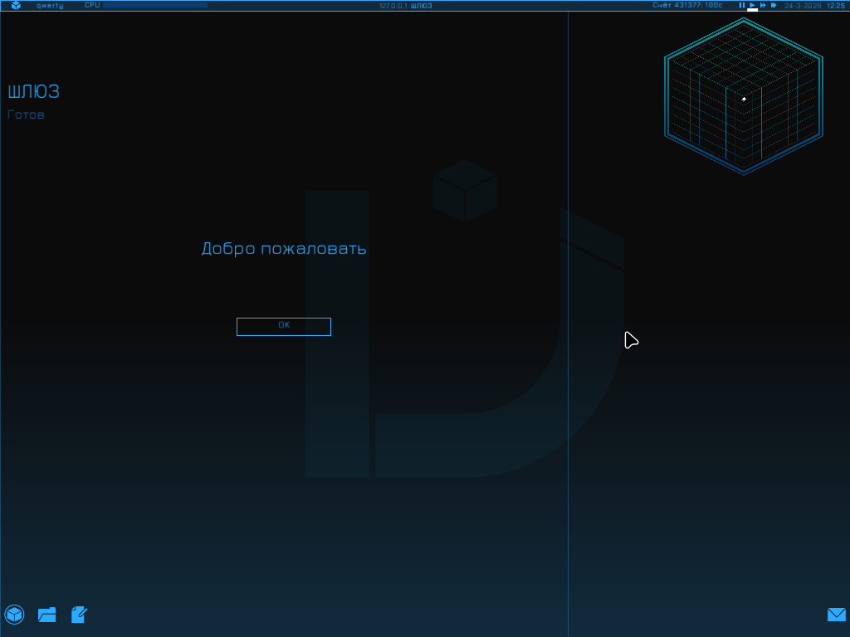Click the '12:25' clock
Screen dimensions: 850x637
tap(836, 6)
